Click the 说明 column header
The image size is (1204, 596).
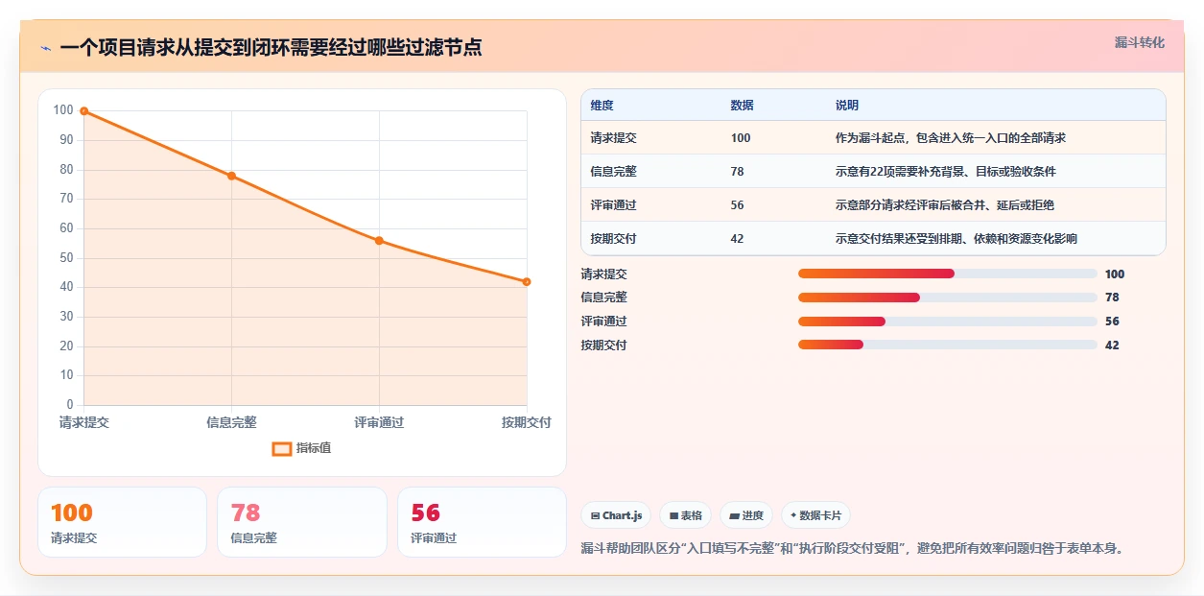(x=847, y=105)
